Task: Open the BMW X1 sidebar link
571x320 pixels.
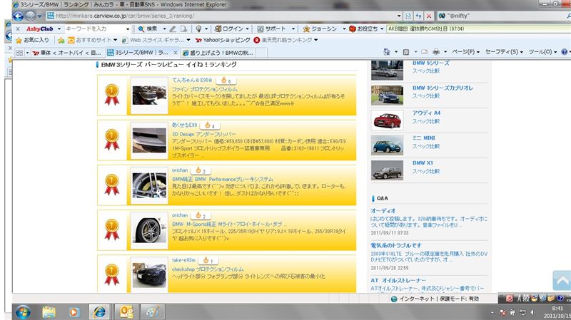Action: 423,163
